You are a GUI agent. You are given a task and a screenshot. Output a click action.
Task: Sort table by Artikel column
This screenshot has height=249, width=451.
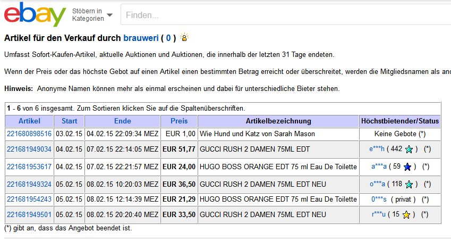(x=29, y=121)
